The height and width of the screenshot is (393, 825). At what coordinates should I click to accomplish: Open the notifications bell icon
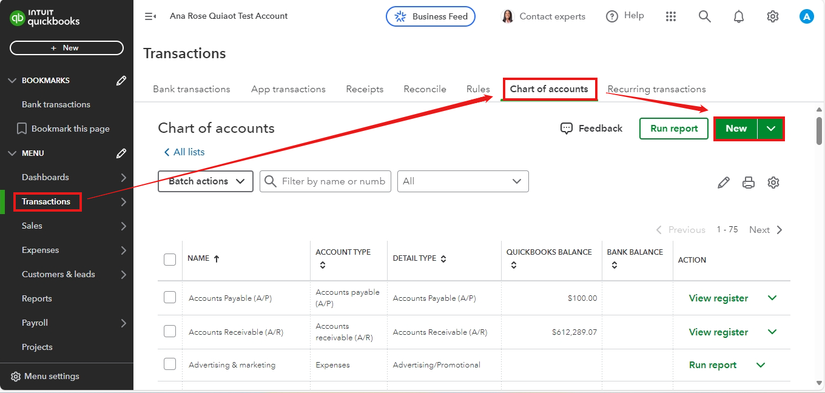point(739,16)
